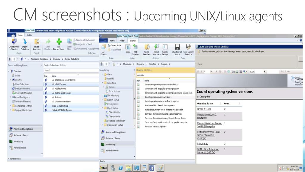This screenshot has width=305, height=172.
Task: Collapse Client Status node in tree
Action: (x=102, y=108)
